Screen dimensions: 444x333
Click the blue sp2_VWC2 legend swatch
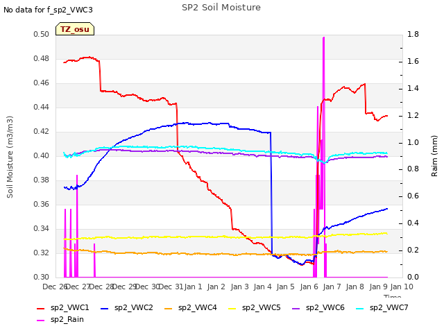(105, 308)
